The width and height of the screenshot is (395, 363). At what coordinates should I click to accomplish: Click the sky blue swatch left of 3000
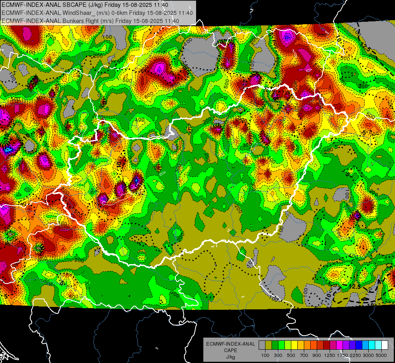[365, 345]
